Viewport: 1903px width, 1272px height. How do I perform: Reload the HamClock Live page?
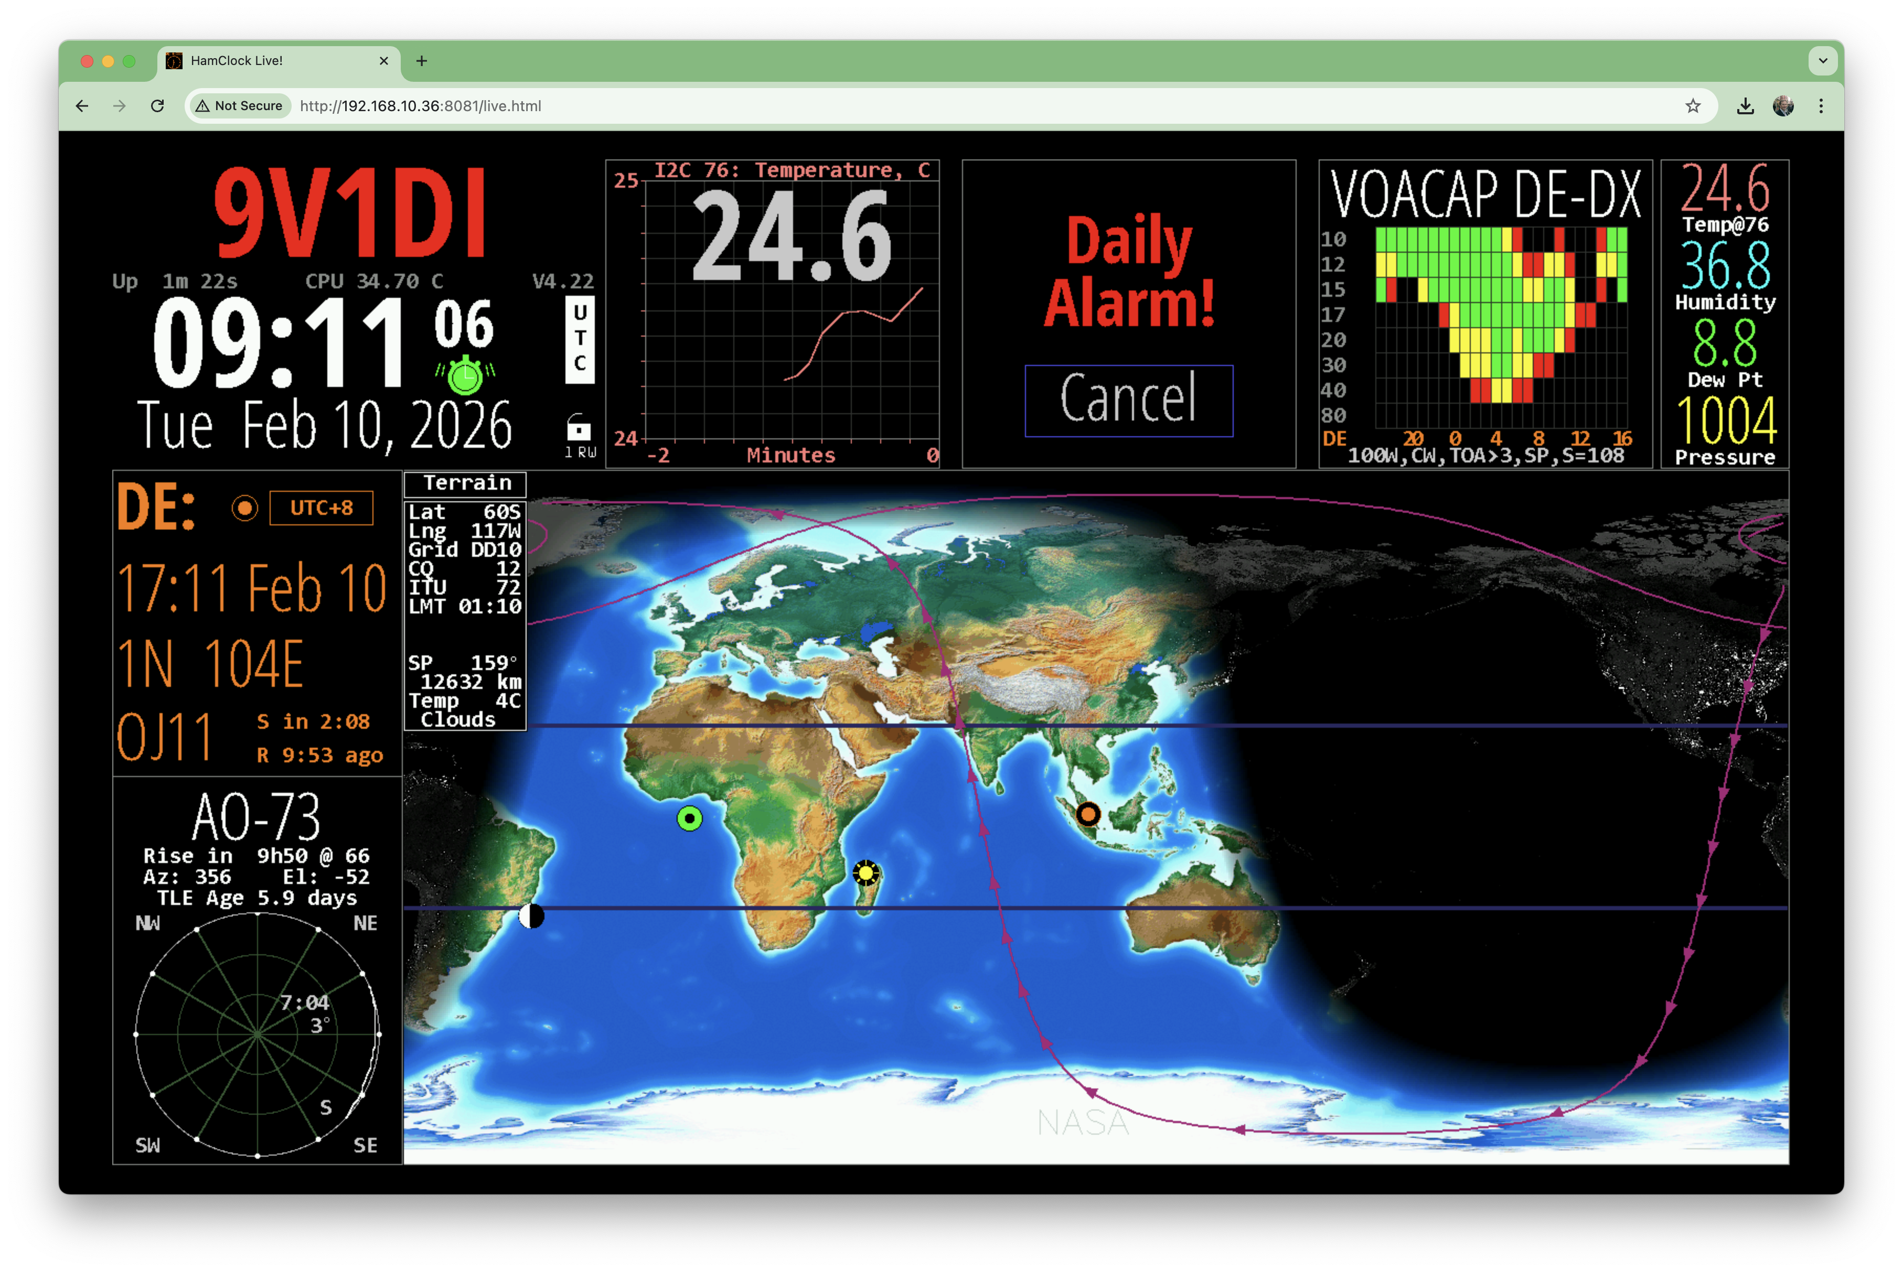tap(157, 106)
